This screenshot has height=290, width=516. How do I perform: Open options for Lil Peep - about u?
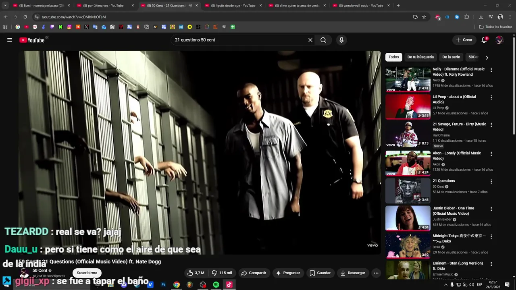click(491, 97)
